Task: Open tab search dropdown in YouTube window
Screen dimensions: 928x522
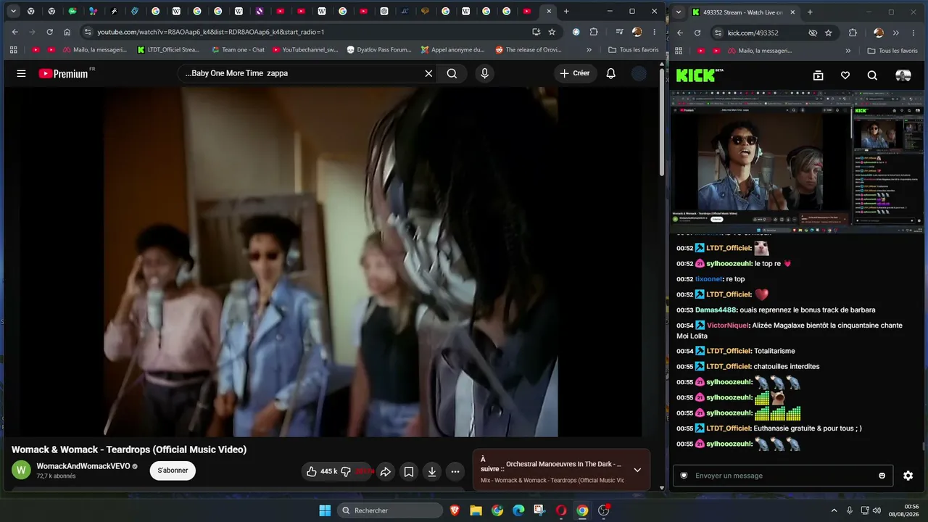Action: [12, 12]
